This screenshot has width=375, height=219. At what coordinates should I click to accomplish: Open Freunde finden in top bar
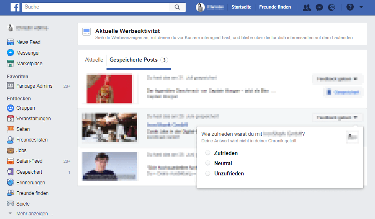[275, 7]
